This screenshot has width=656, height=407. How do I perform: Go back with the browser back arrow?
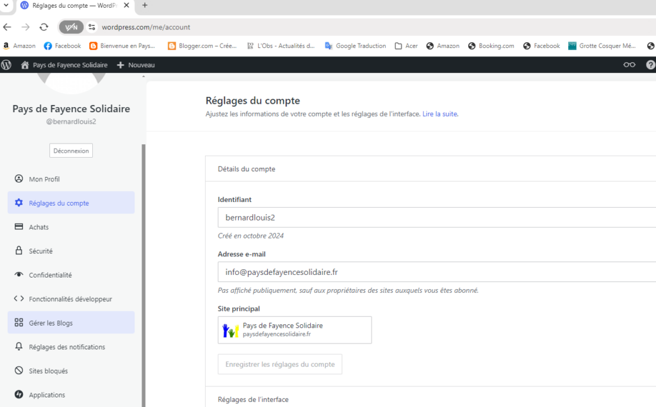coord(8,27)
